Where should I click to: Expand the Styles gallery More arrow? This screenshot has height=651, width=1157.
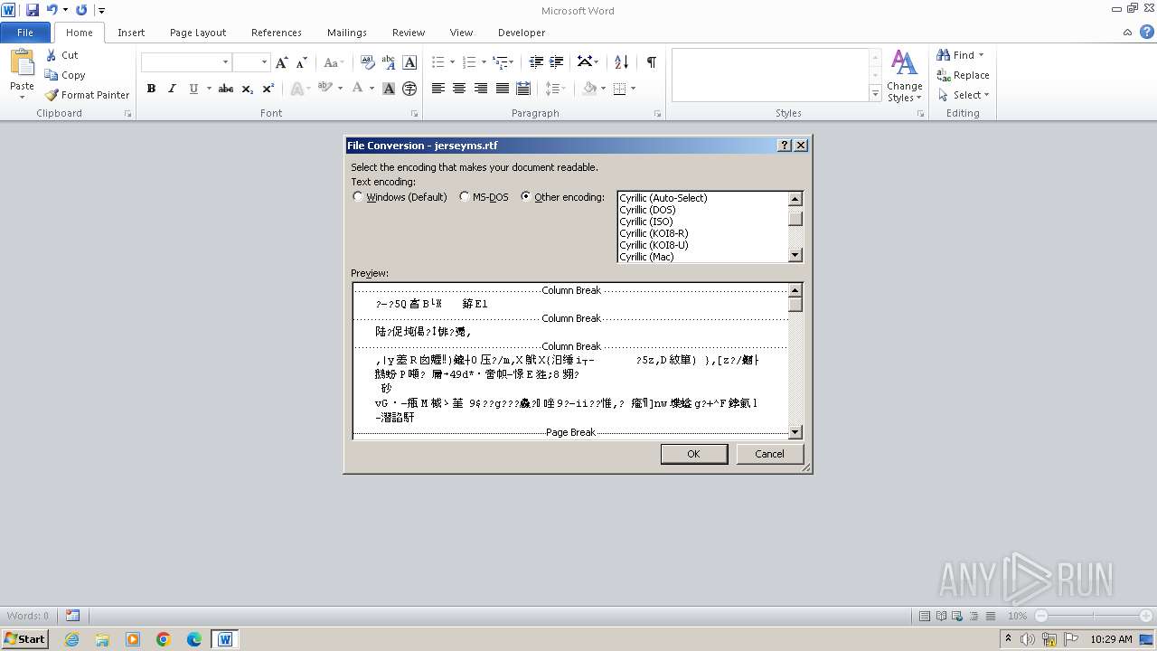pyautogui.click(x=875, y=93)
